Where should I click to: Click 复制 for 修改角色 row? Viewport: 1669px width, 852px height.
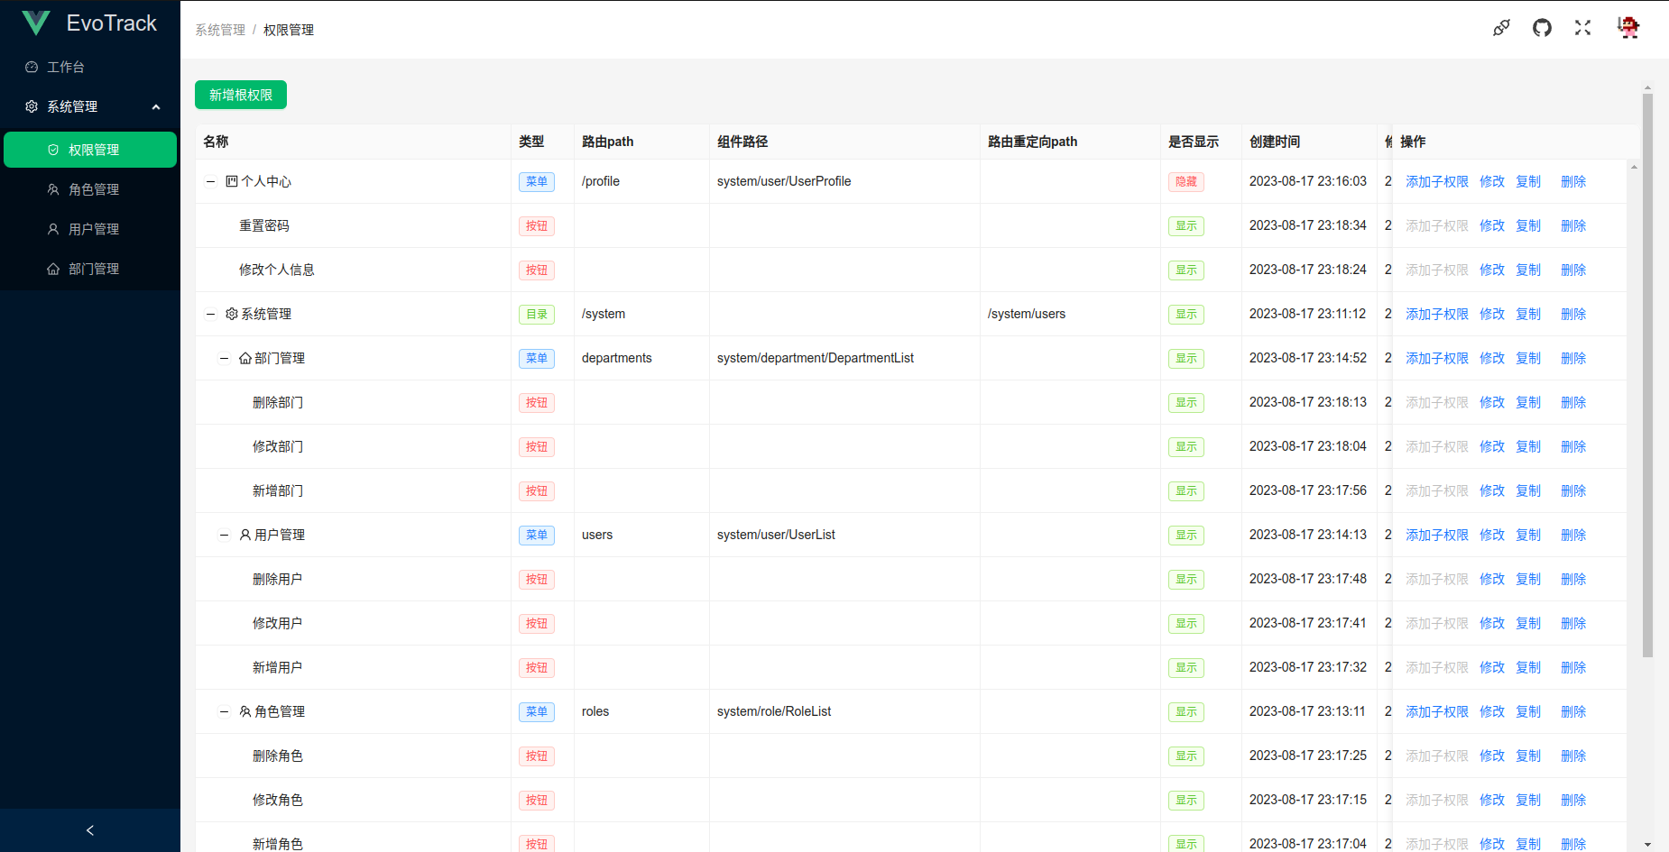1527,800
